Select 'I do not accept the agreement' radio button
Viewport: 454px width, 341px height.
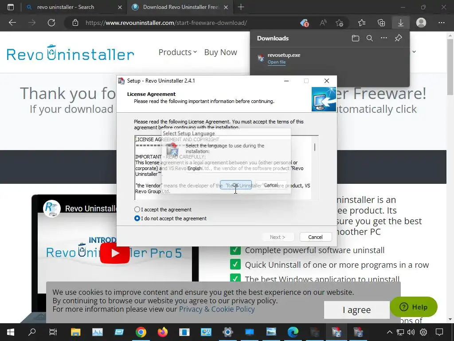point(137,218)
